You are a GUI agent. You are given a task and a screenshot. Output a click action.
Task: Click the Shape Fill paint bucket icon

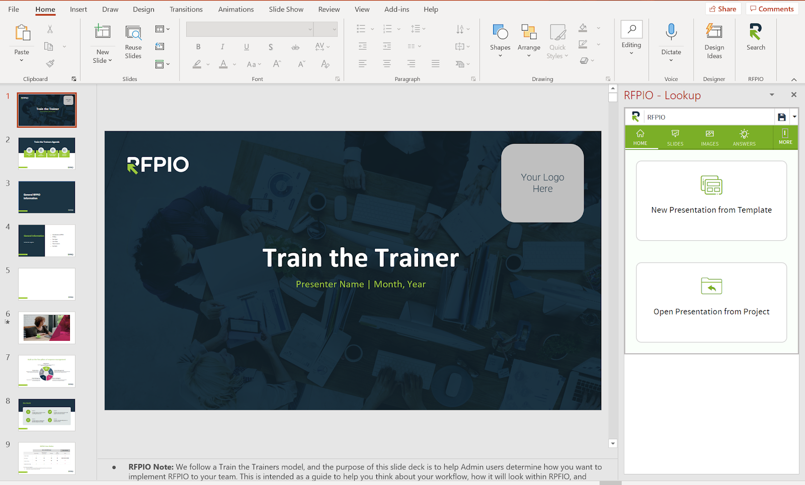(x=583, y=28)
